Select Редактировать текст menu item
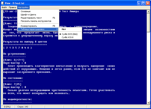151x109 pixels. [x=38, y=18]
